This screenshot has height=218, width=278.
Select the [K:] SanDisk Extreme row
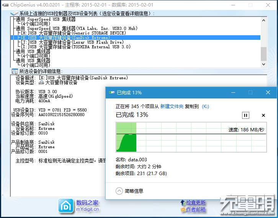[136, 38]
